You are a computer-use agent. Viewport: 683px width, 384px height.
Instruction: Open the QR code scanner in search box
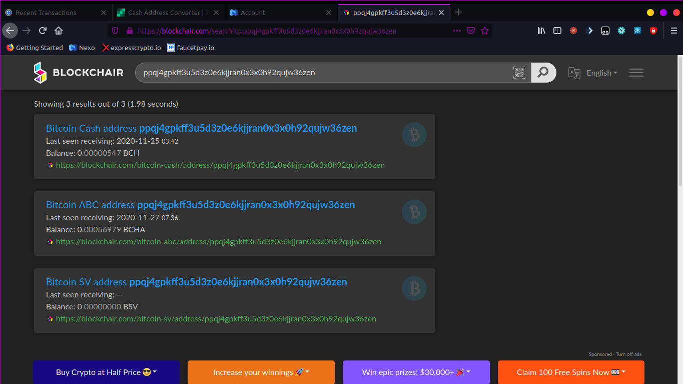tap(519, 73)
